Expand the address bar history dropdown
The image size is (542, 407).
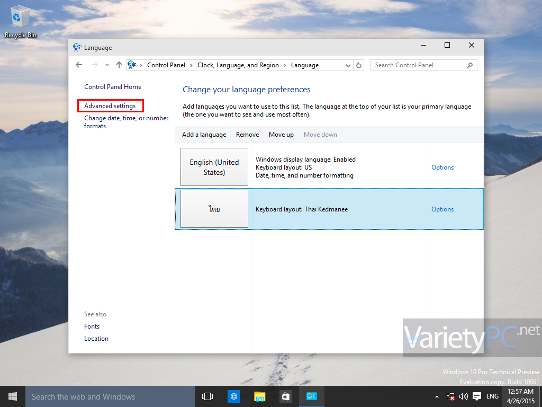pyautogui.click(x=348, y=65)
